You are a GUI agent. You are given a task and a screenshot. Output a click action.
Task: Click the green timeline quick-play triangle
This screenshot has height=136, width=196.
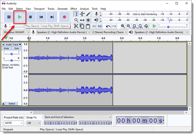coord(6,38)
